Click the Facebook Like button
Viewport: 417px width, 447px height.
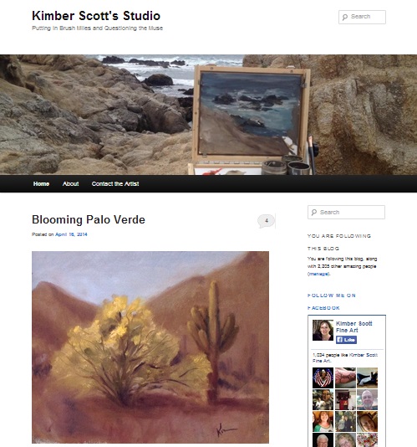click(x=346, y=340)
